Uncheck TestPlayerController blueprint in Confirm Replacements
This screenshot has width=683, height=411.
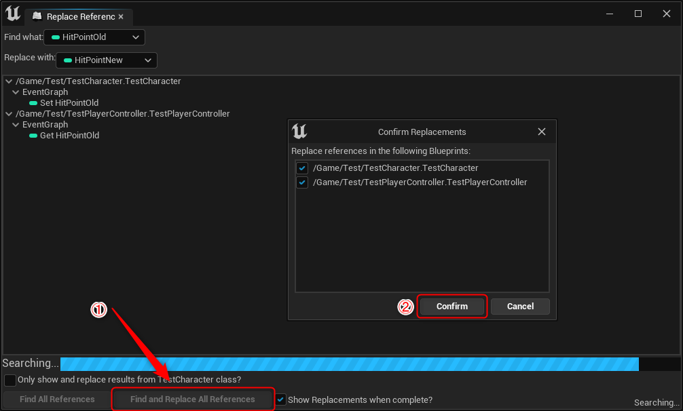[x=302, y=182]
